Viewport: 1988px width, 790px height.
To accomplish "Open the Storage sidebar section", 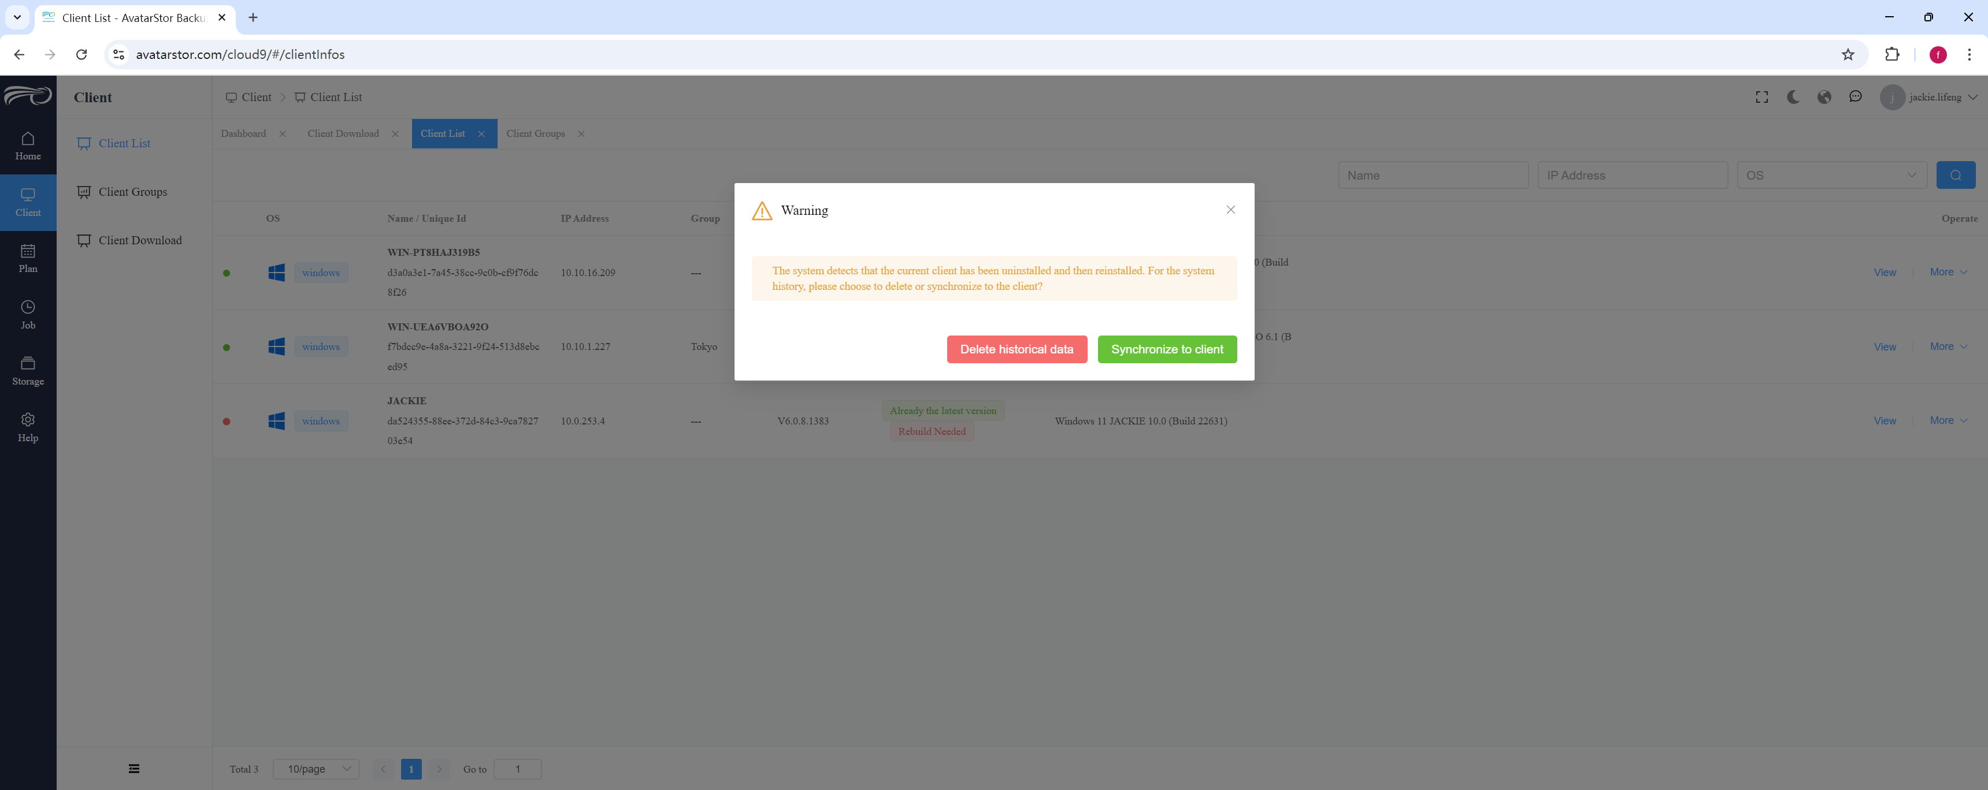I will 28,371.
